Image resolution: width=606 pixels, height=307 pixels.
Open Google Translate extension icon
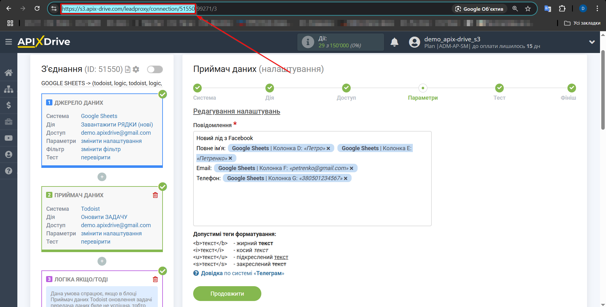pos(548,9)
